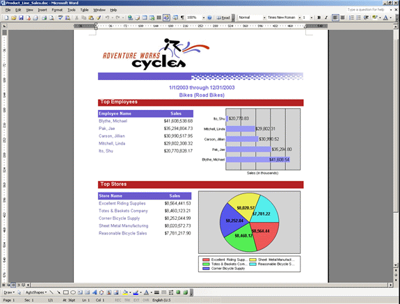Save the document using the floppy disk icon

[x=21, y=17]
